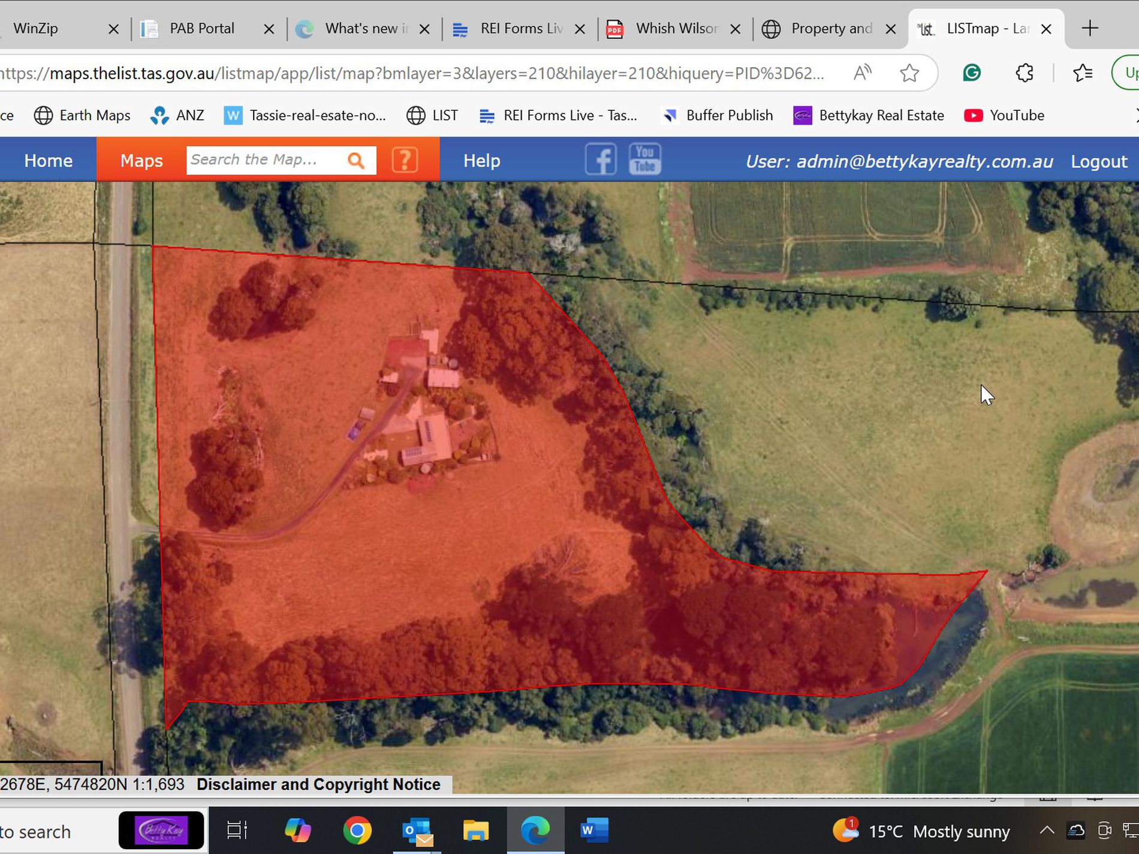Close the LISTmap tab

click(1046, 29)
